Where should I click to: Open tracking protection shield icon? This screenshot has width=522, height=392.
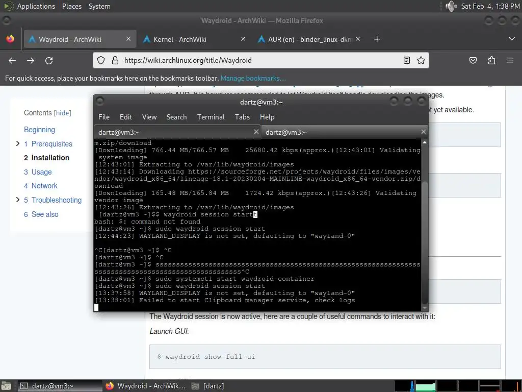(x=101, y=60)
